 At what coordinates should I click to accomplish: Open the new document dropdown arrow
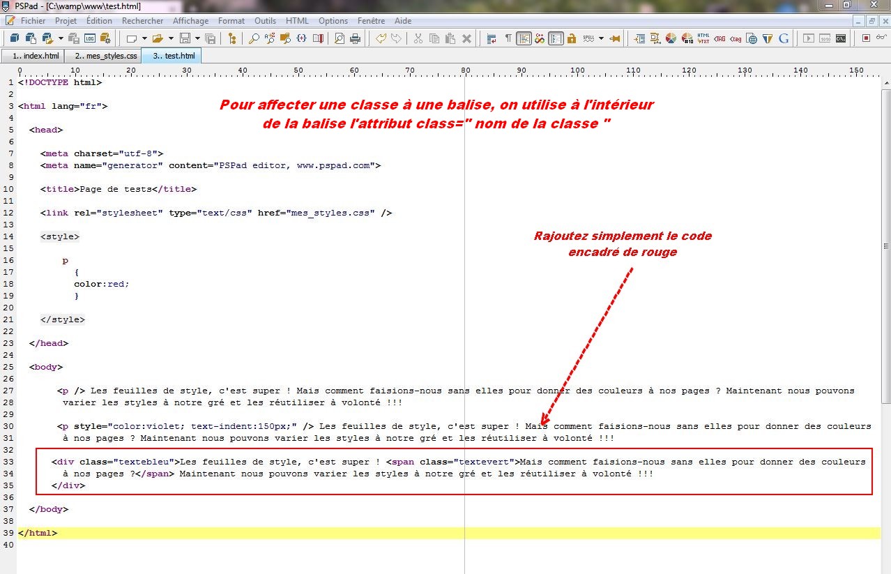tap(144, 38)
